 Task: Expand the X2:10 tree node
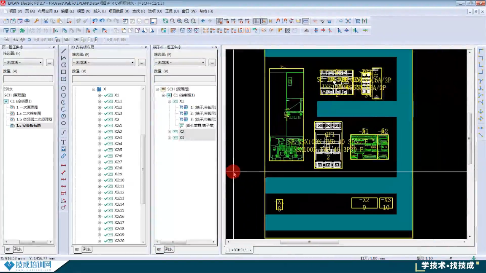(100, 180)
